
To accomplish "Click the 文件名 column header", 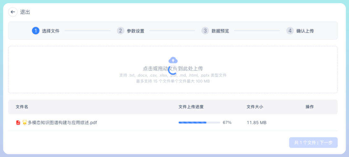I will click(x=22, y=107).
